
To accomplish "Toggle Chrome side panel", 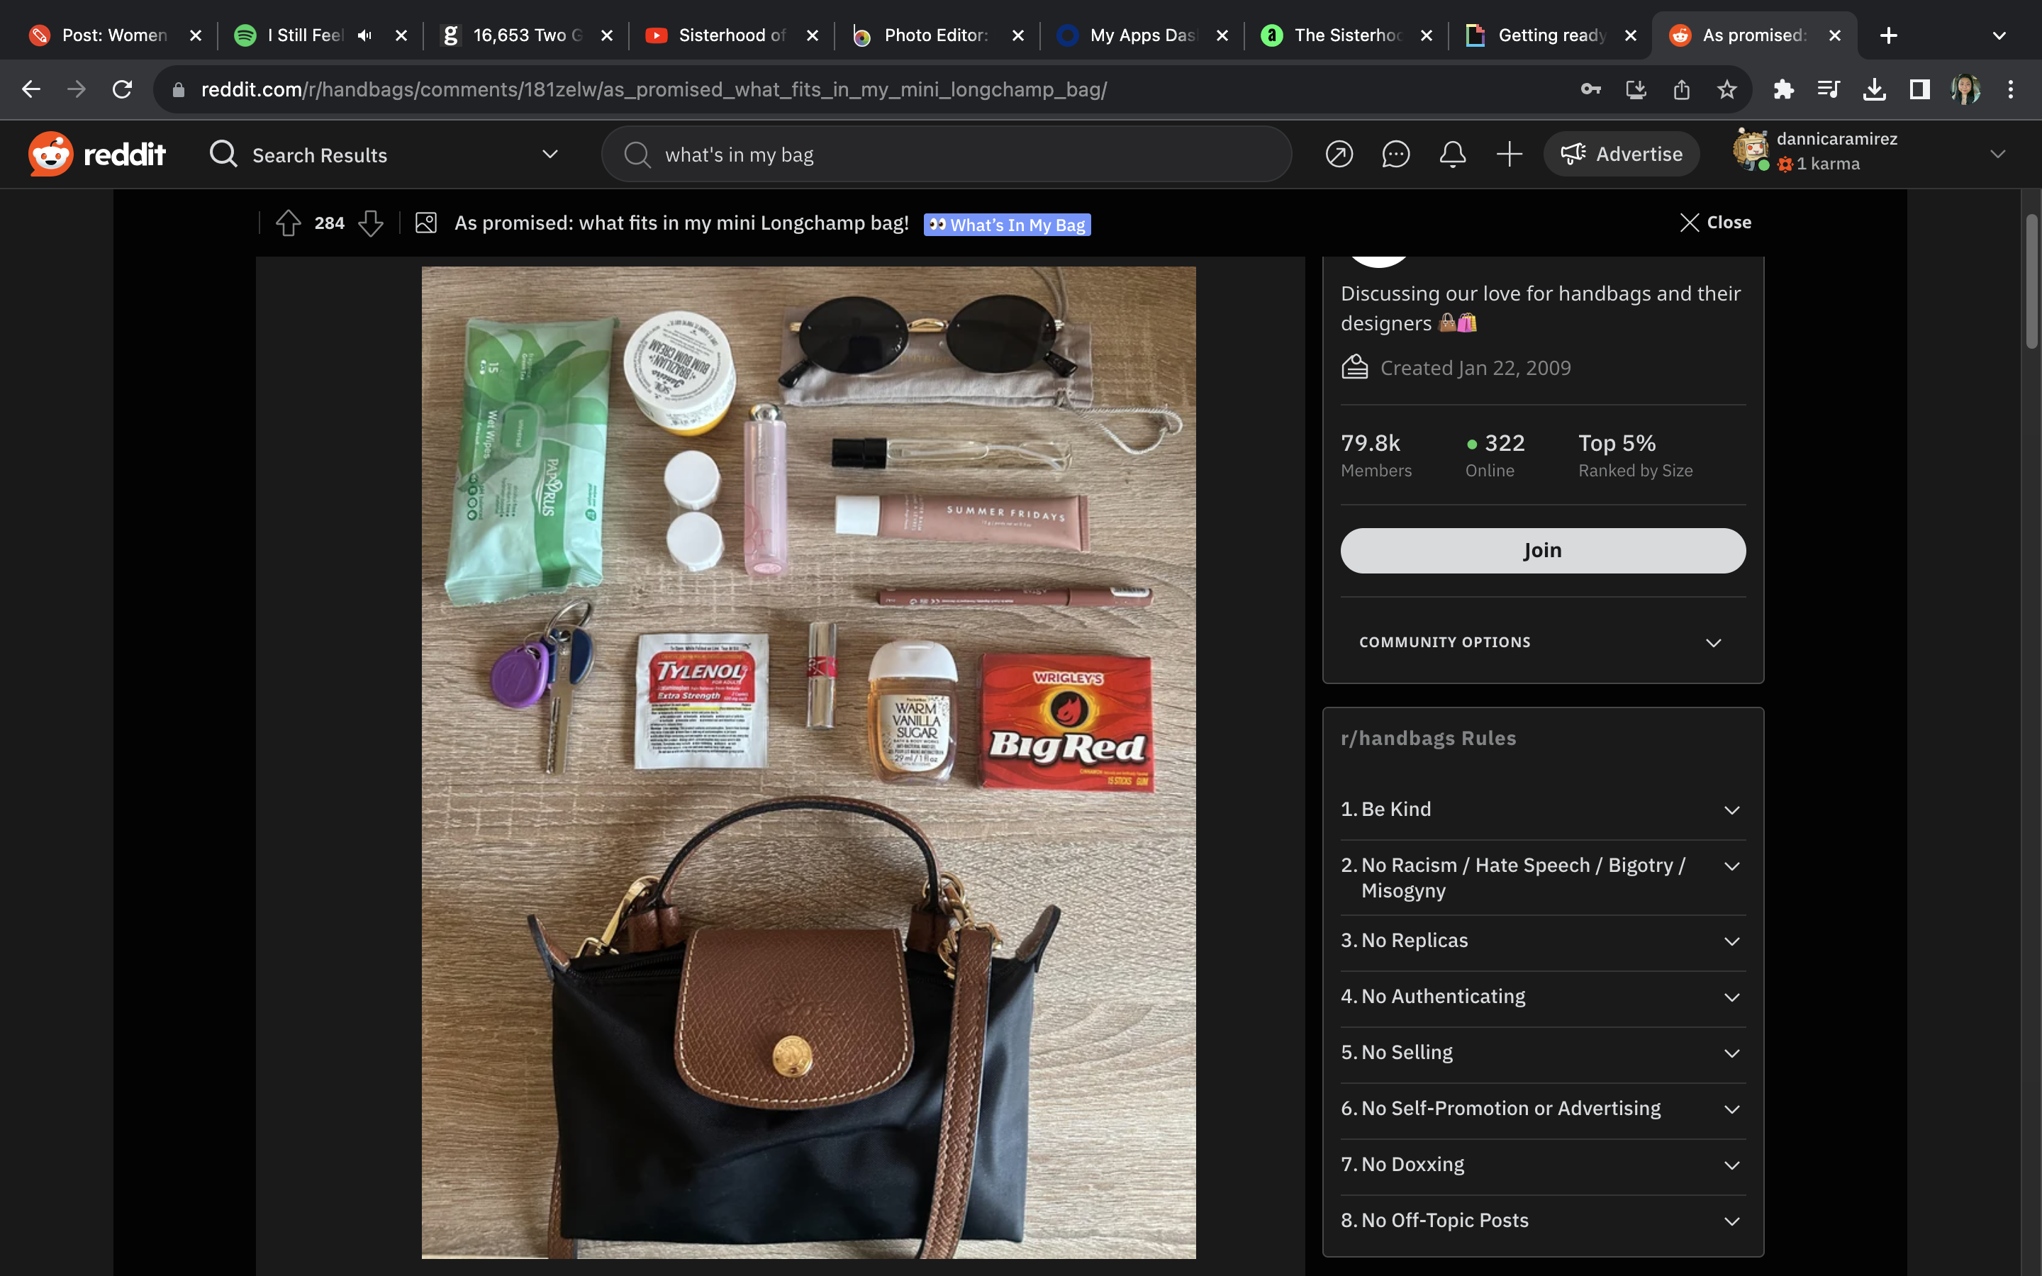I will pyautogui.click(x=1919, y=89).
